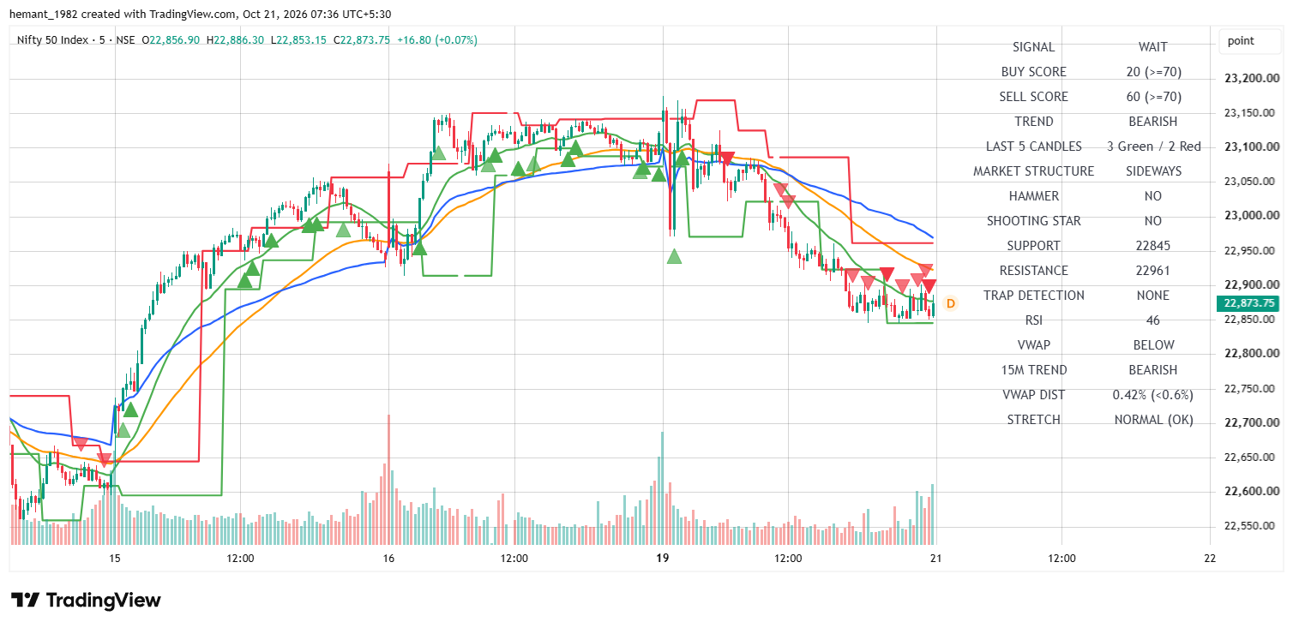
Task: Click the SELL SCORE value 60 (>=70)
Action: click(1153, 97)
